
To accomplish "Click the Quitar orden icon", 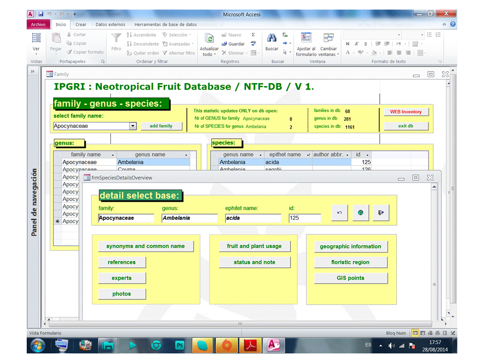I will pyautogui.click(x=129, y=53).
